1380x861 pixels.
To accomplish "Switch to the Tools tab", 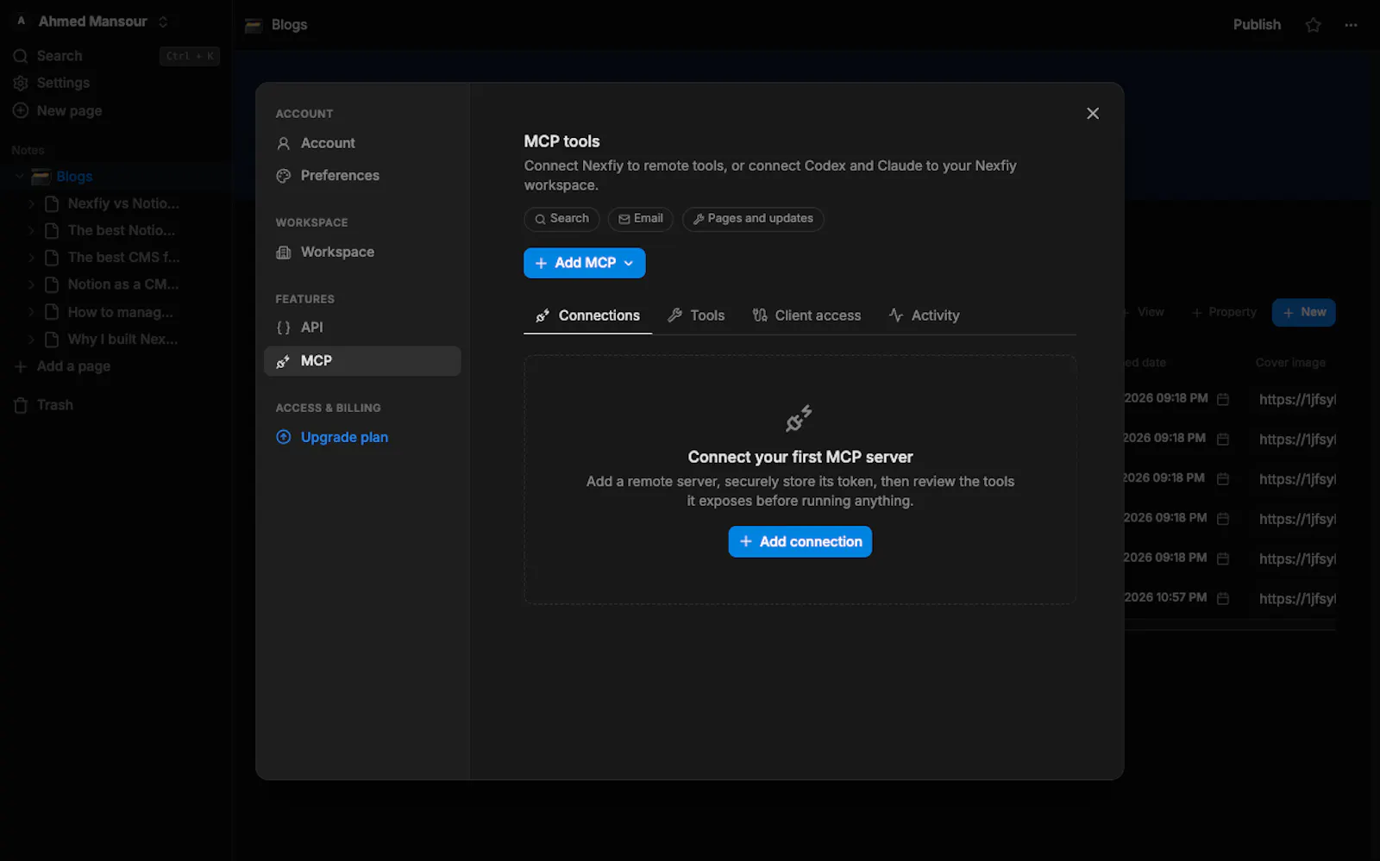I will [x=696, y=315].
